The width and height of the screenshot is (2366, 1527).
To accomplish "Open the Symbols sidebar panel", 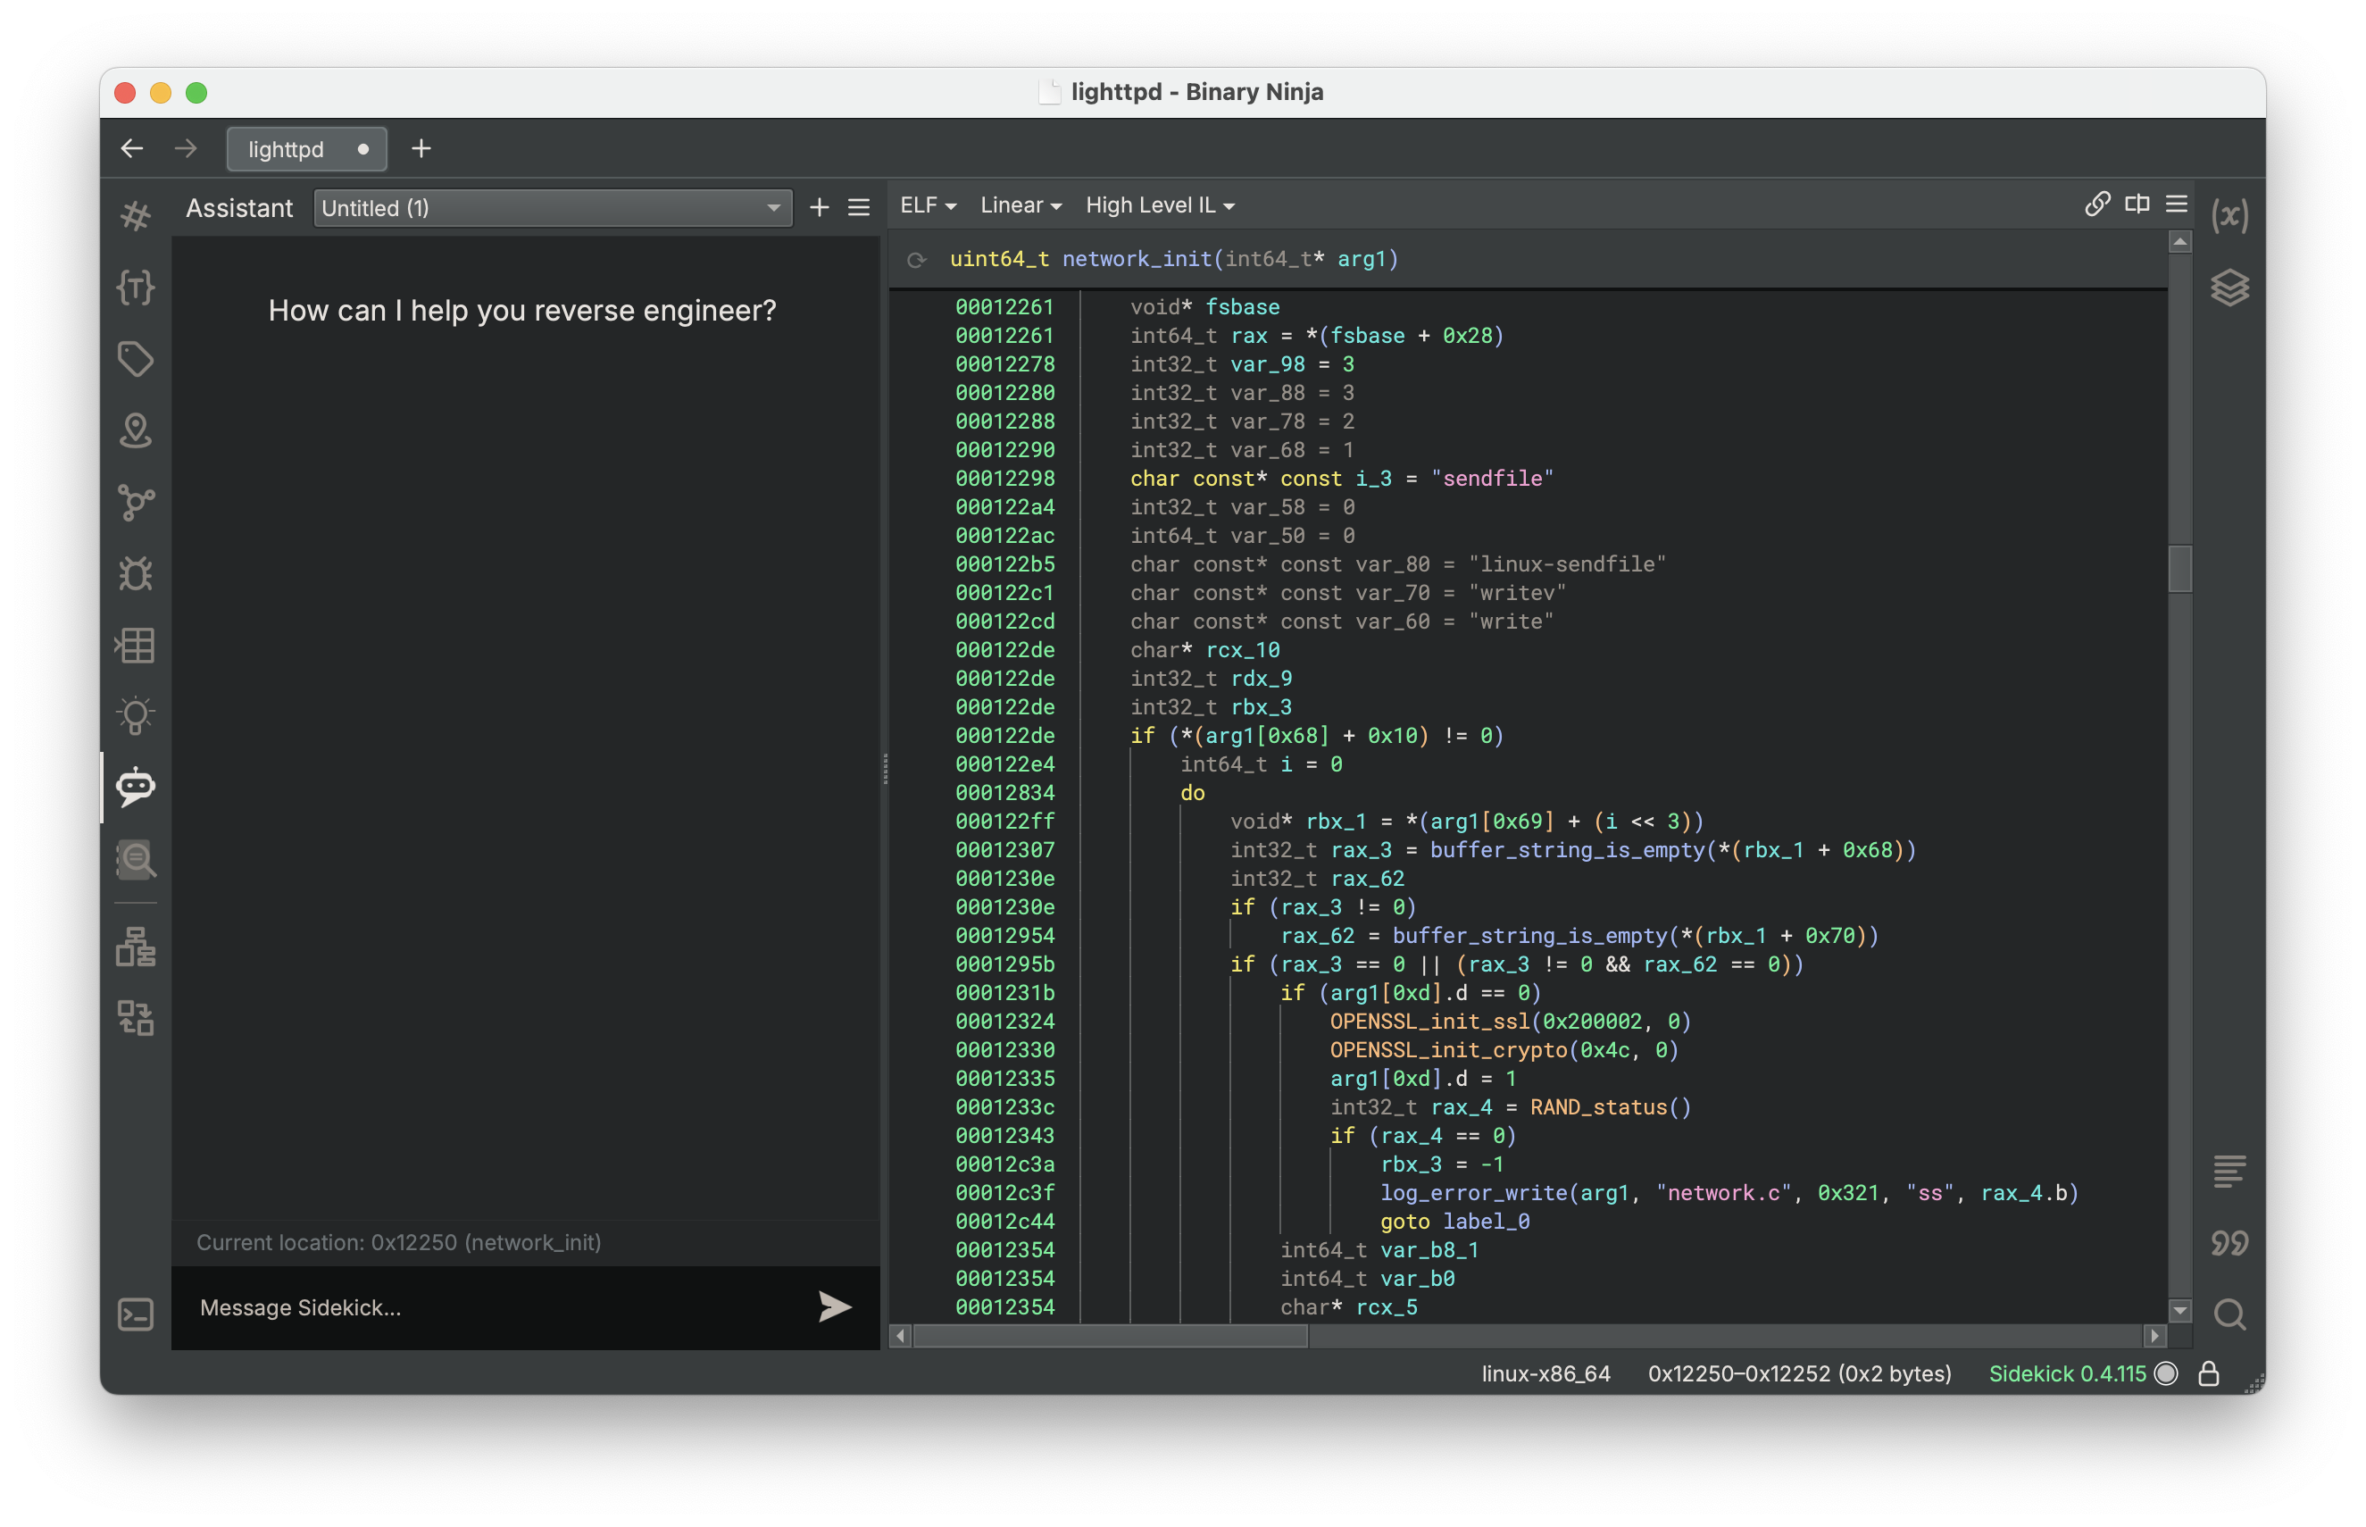I will 136,215.
